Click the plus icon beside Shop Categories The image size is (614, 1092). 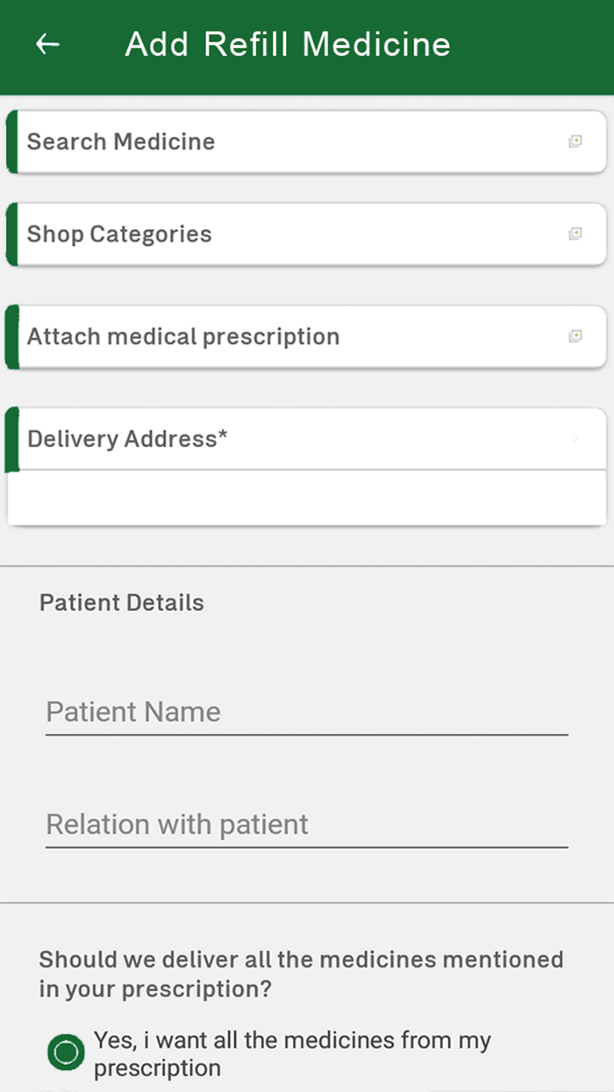coord(576,234)
